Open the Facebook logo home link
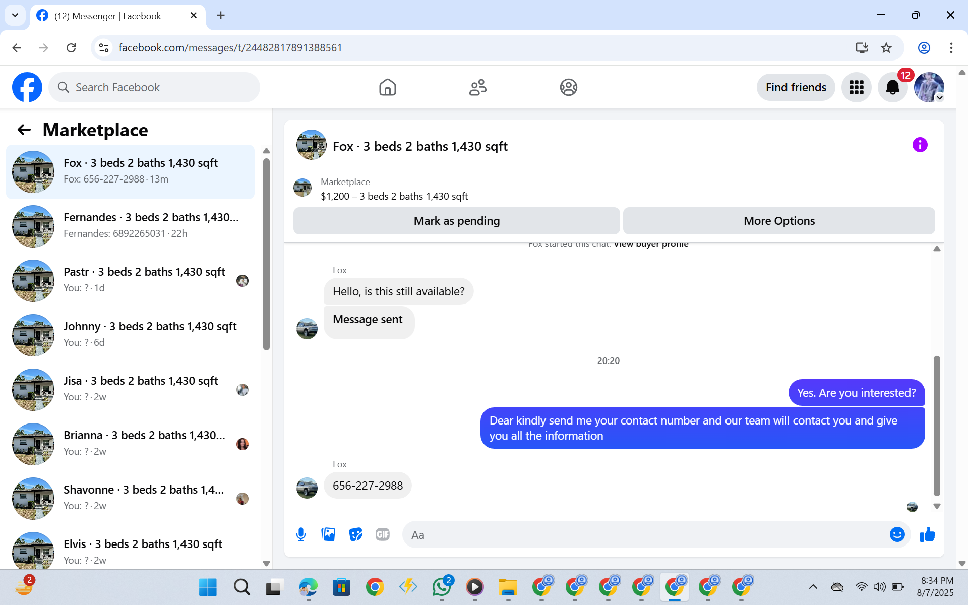This screenshot has width=968, height=605. (x=27, y=87)
